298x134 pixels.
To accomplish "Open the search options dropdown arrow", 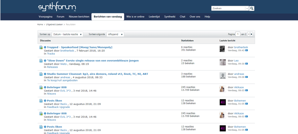I will pyautogui.click(x=247, y=8).
